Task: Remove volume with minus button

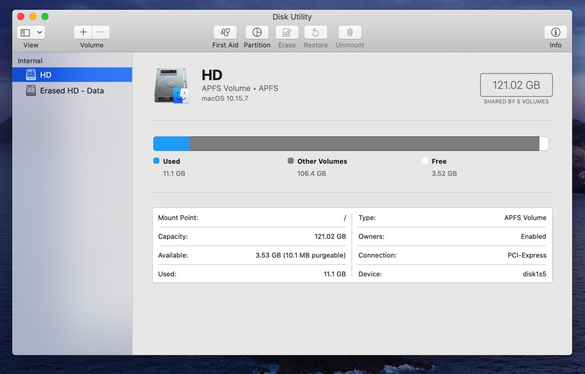Action: point(101,32)
